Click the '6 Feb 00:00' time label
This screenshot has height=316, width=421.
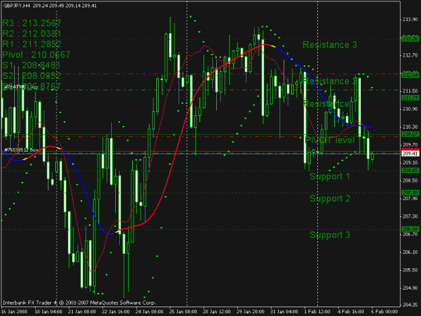385,312
